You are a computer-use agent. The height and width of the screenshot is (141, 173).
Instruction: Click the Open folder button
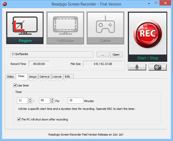pos(116,55)
